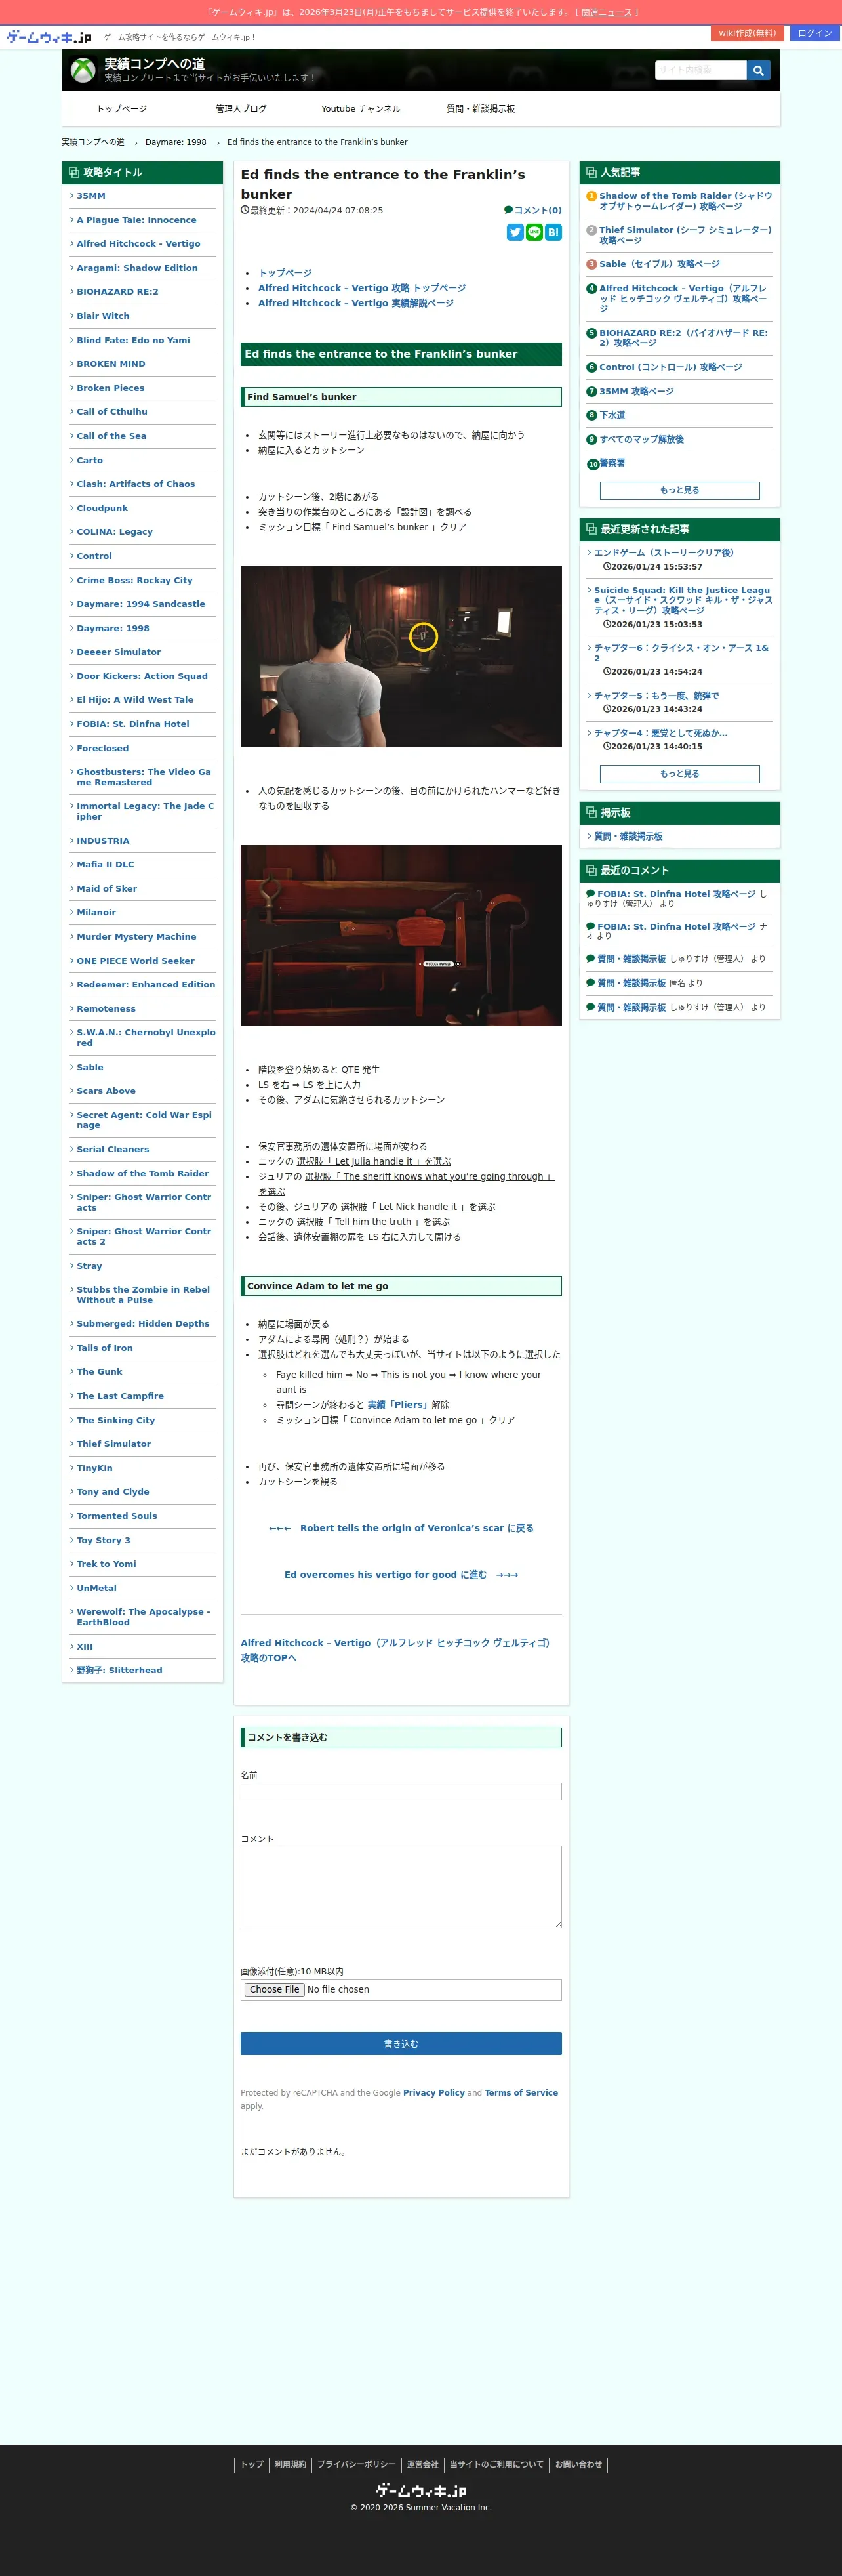Open the Terms of Service link
Screen dimensions: 842x2576
(521, 2093)
